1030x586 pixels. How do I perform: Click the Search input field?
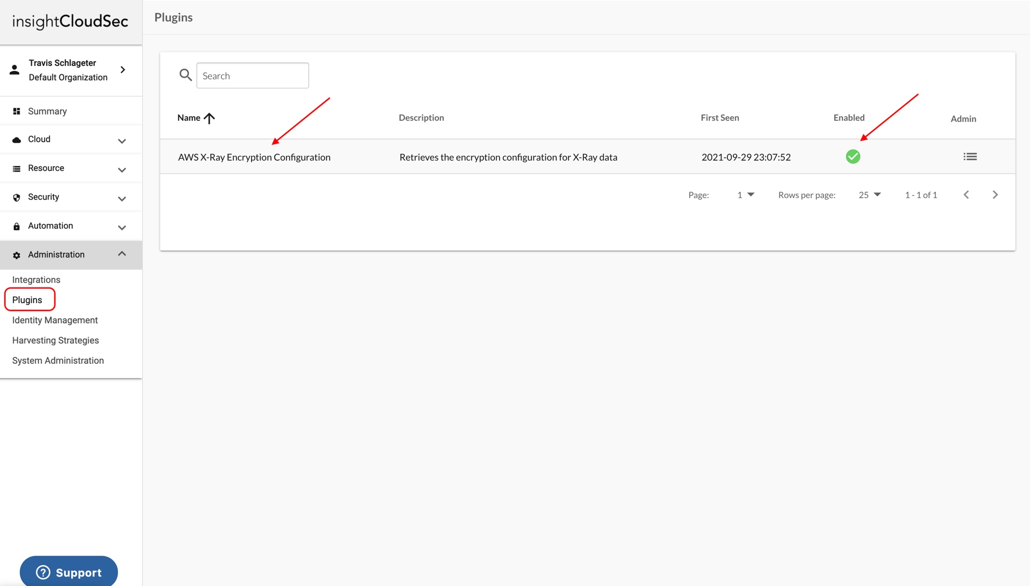252,76
